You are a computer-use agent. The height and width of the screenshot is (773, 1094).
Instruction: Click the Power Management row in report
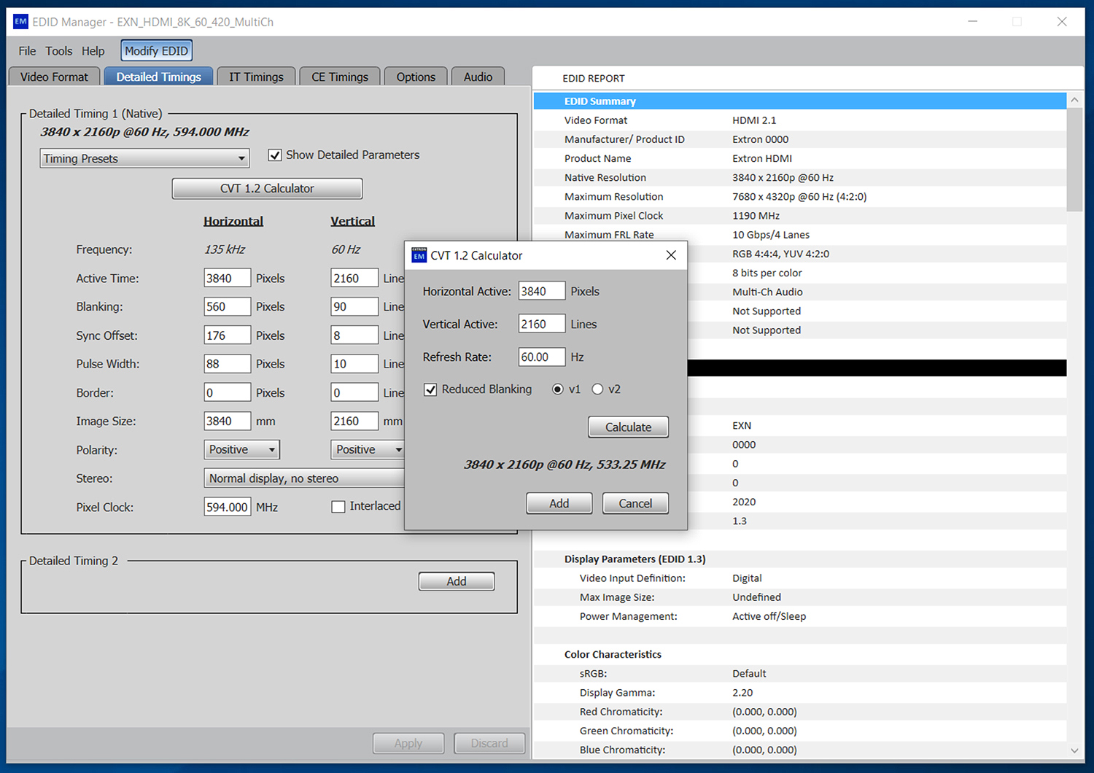800,616
